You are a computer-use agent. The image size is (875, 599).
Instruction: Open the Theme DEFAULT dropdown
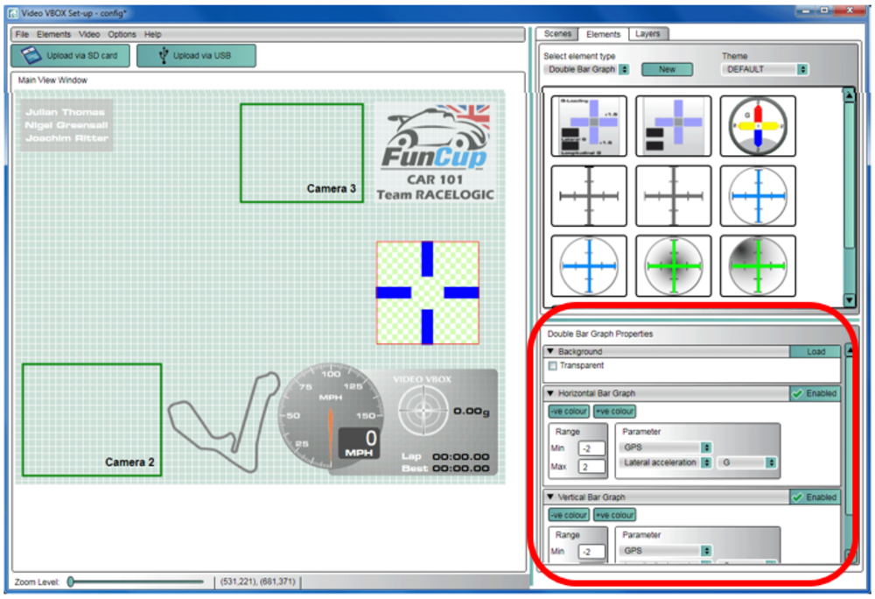coord(765,69)
